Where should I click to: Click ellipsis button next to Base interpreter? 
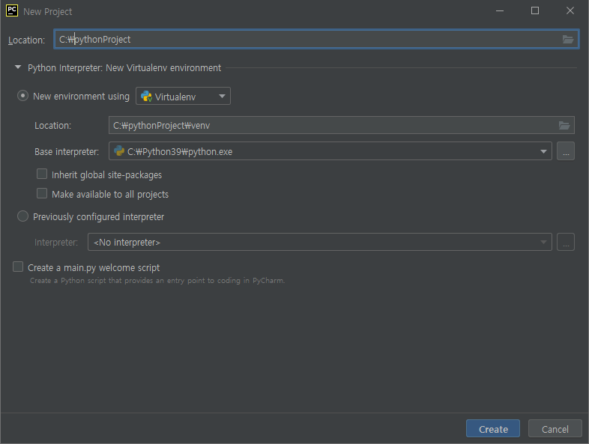coord(566,151)
